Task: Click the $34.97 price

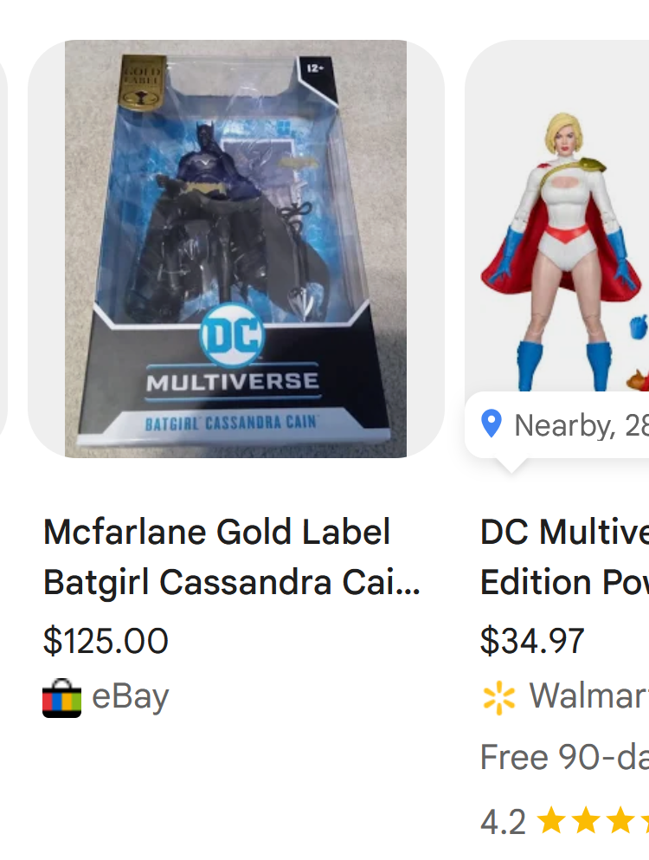Action: click(532, 641)
